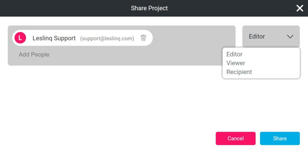The height and width of the screenshot is (153, 308).
Task: Click the support@leslinq.com email address
Action: coord(107,38)
